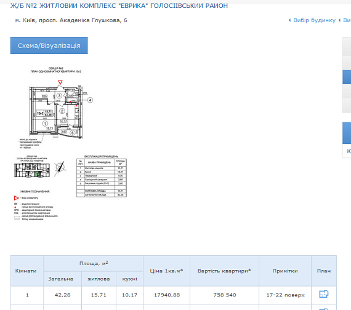Click the red entrance triangle on the plan
The image size is (351, 310).
point(60,82)
